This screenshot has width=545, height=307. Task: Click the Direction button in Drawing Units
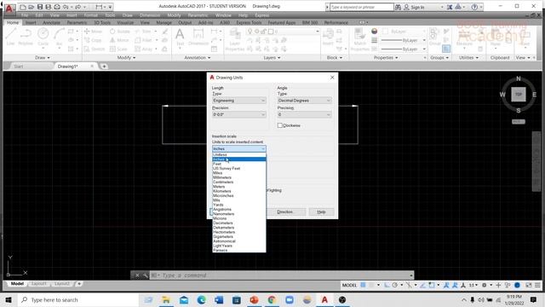pos(285,211)
